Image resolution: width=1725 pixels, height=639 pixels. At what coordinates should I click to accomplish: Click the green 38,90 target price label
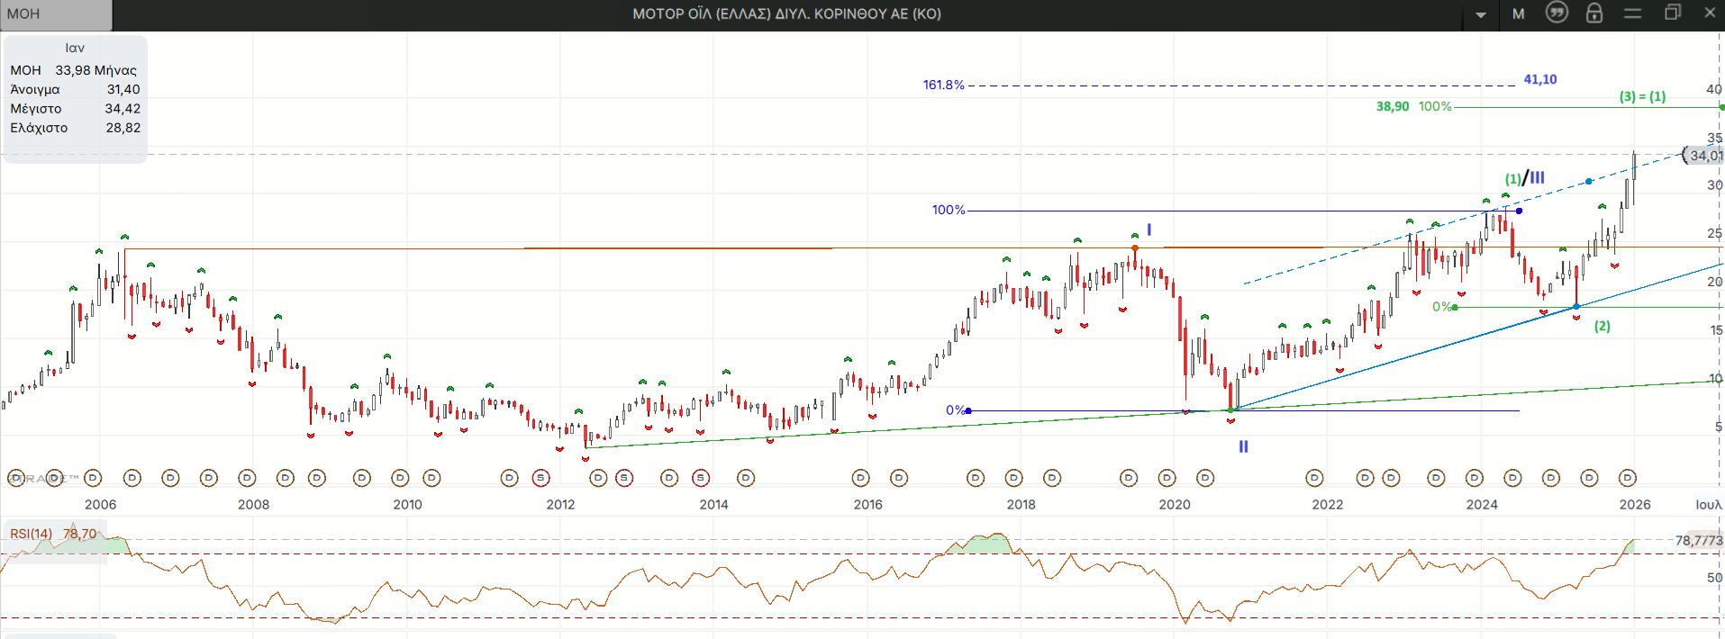tap(1392, 106)
